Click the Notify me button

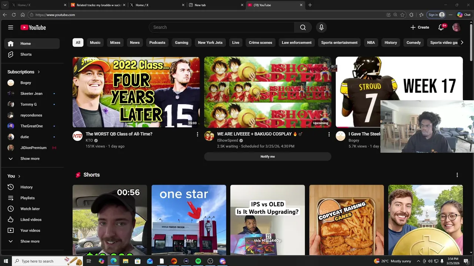[267, 157]
